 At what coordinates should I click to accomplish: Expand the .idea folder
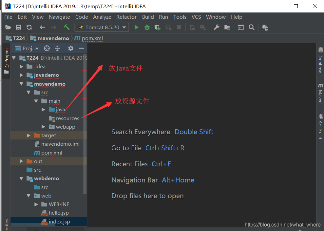(x=21, y=67)
